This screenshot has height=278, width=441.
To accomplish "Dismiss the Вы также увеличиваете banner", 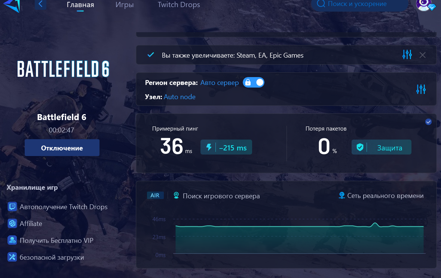I will (422, 55).
